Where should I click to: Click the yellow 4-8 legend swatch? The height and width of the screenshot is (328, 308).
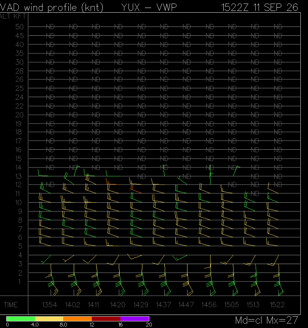tap(49, 319)
